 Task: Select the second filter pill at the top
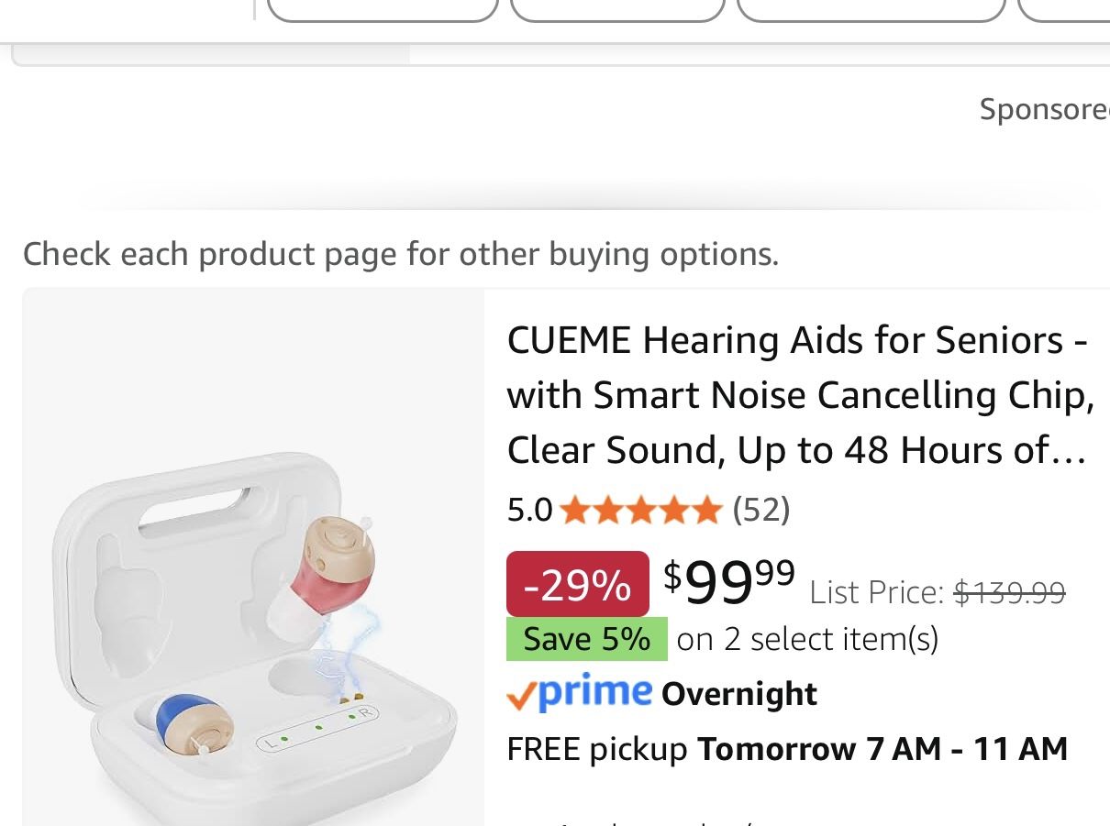coord(617,11)
